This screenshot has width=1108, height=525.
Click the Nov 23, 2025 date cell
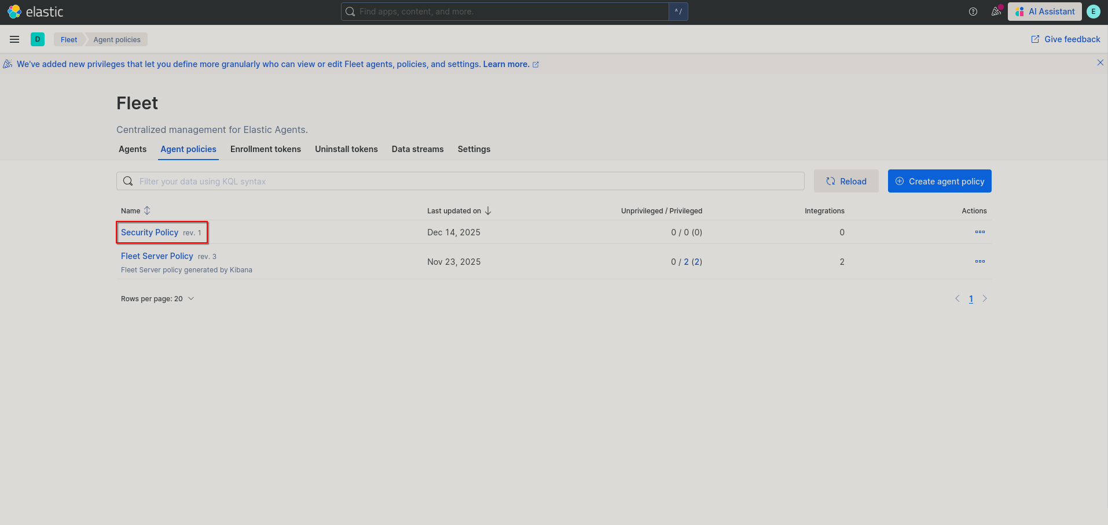pos(454,262)
